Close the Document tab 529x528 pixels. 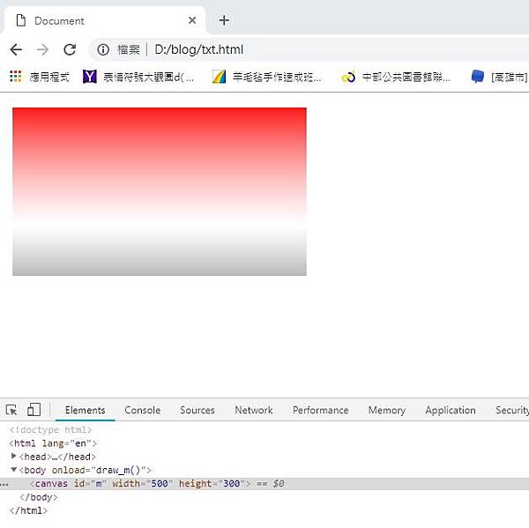click(192, 20)
